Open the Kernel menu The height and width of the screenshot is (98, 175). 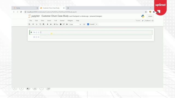[x=62, y=21]
